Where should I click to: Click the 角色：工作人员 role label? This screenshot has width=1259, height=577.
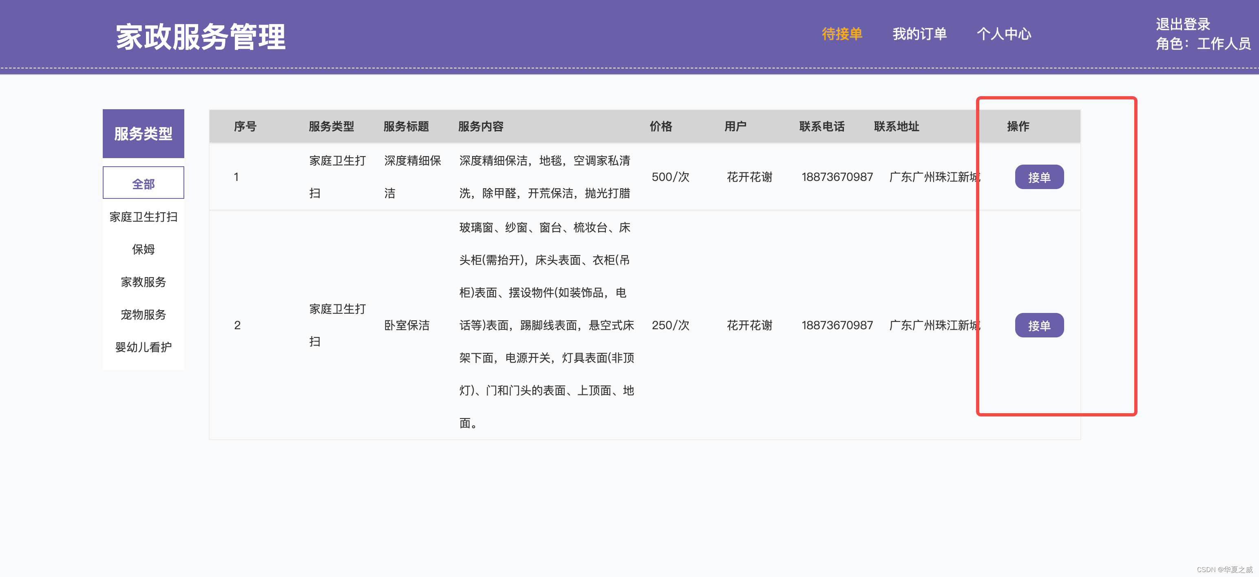tap(1203, 44)
